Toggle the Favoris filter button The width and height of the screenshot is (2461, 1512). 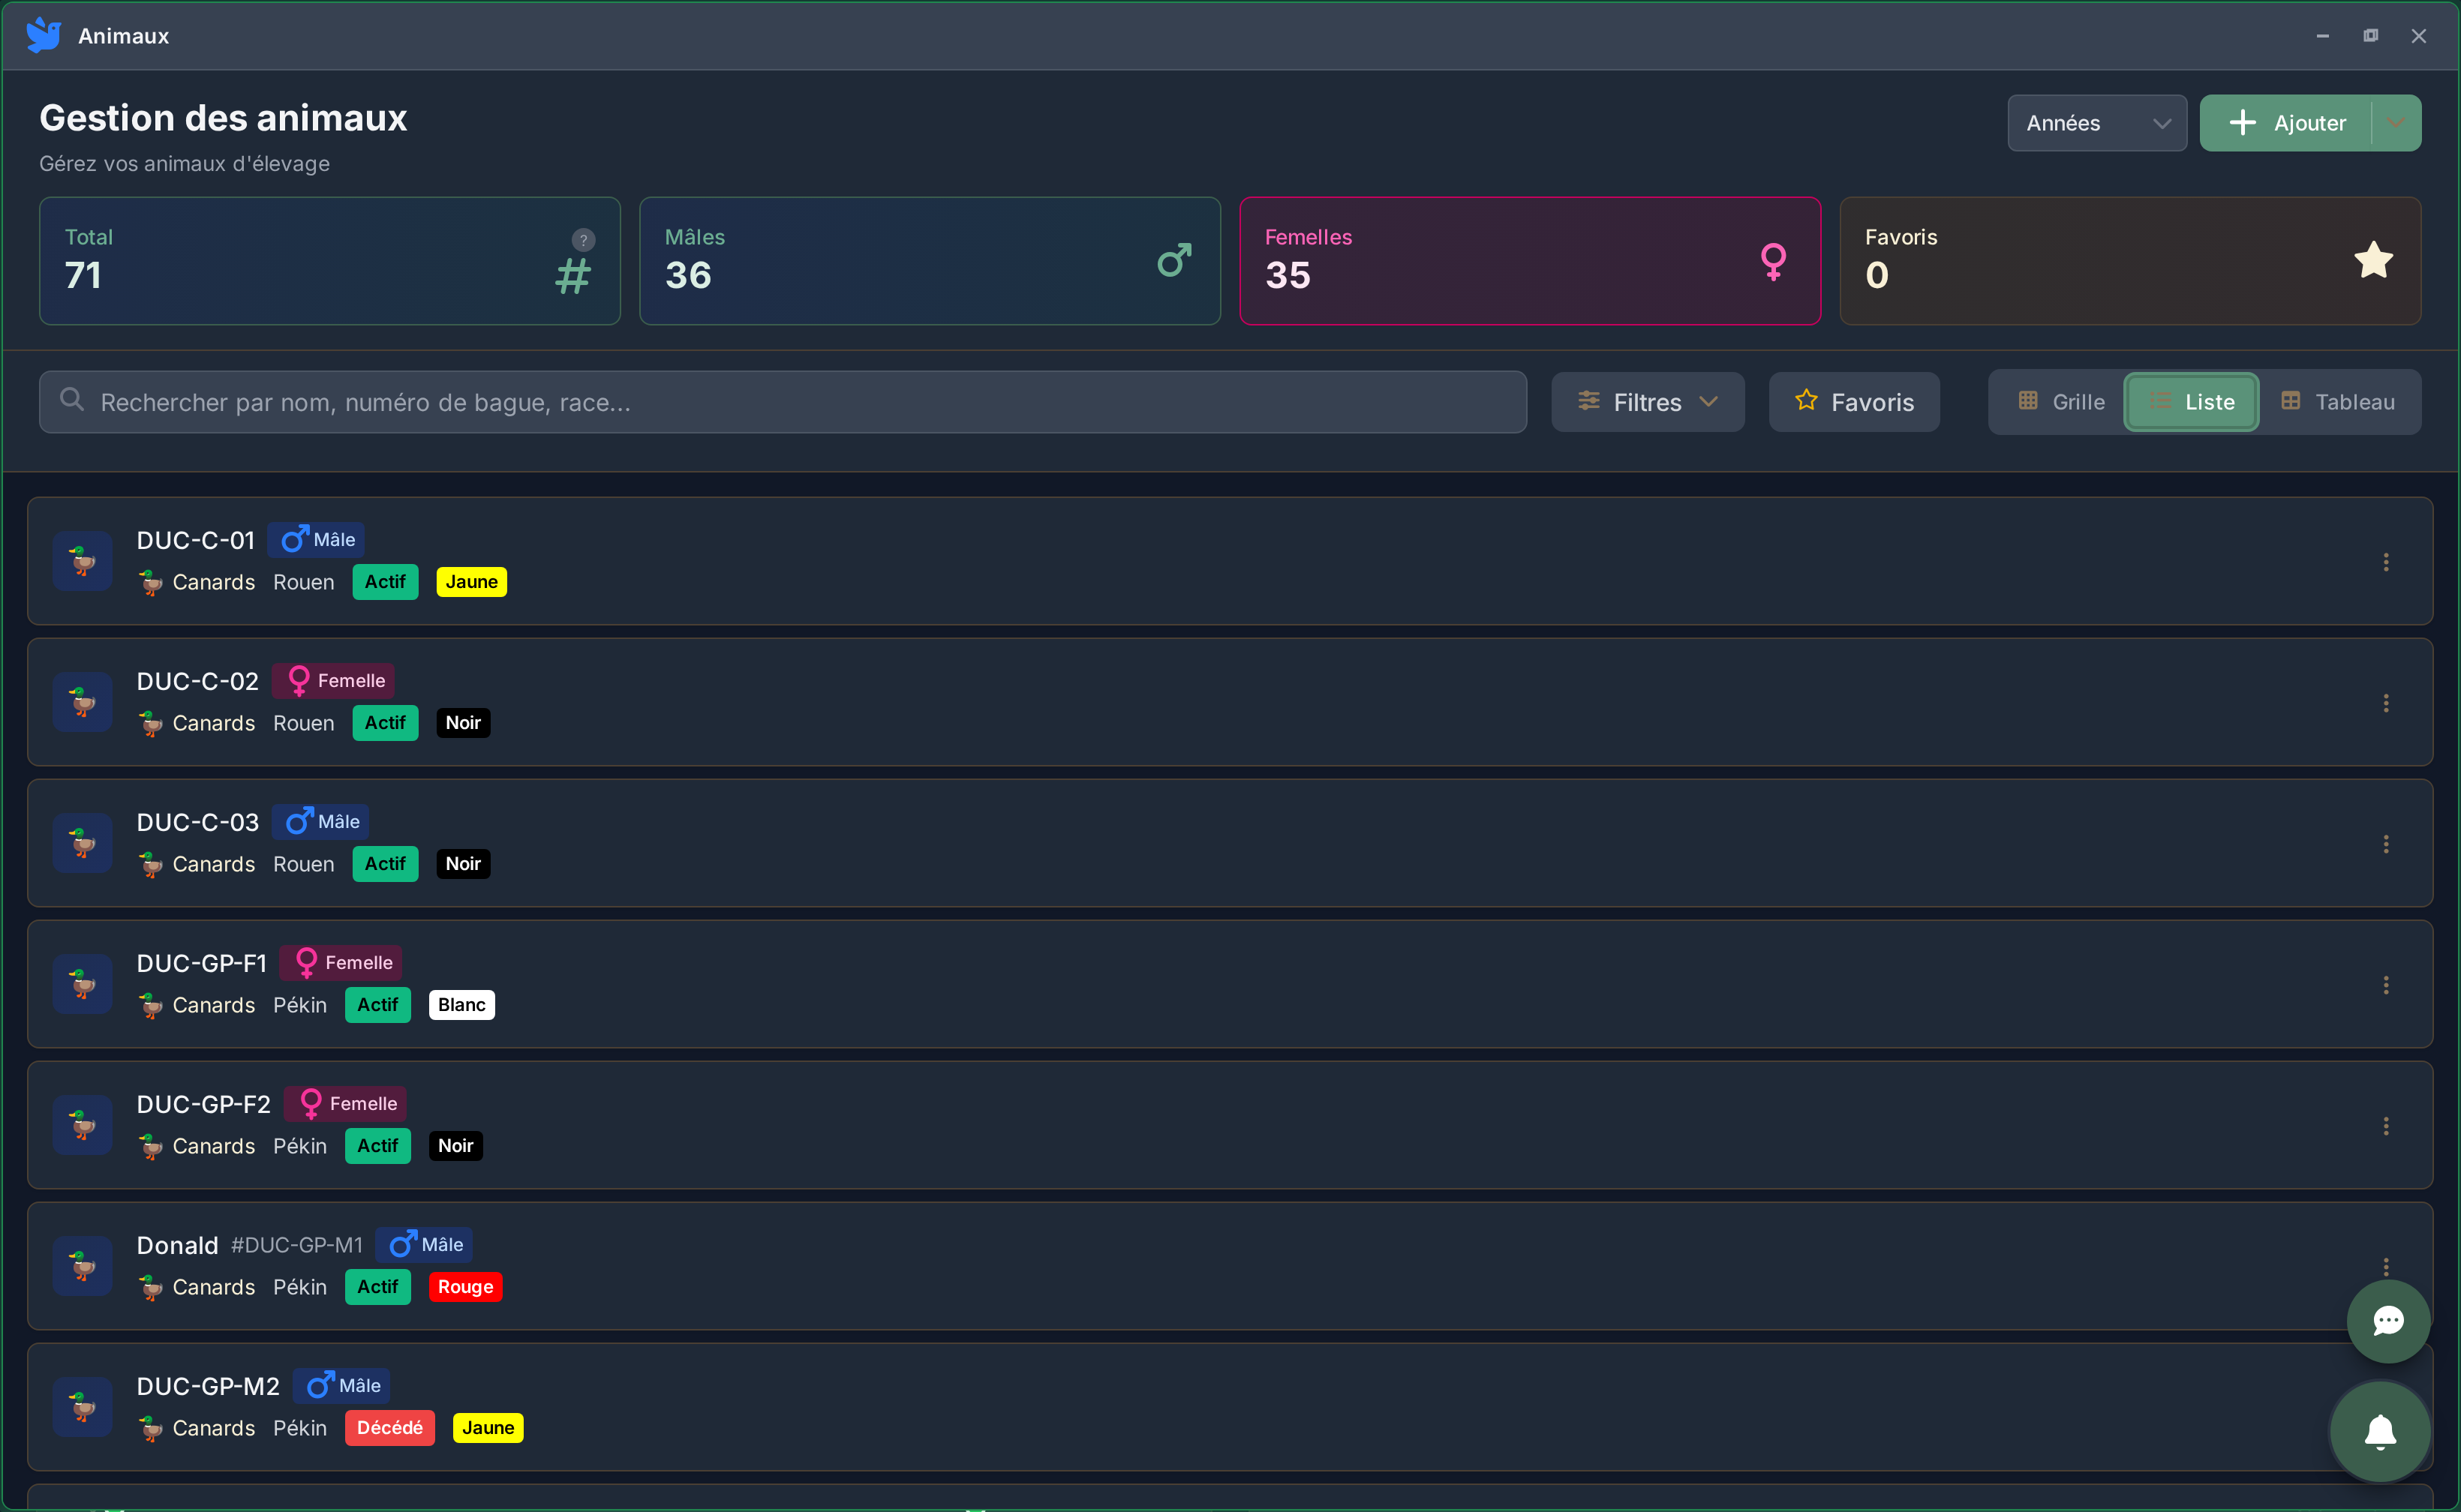tap(1854, 402)
